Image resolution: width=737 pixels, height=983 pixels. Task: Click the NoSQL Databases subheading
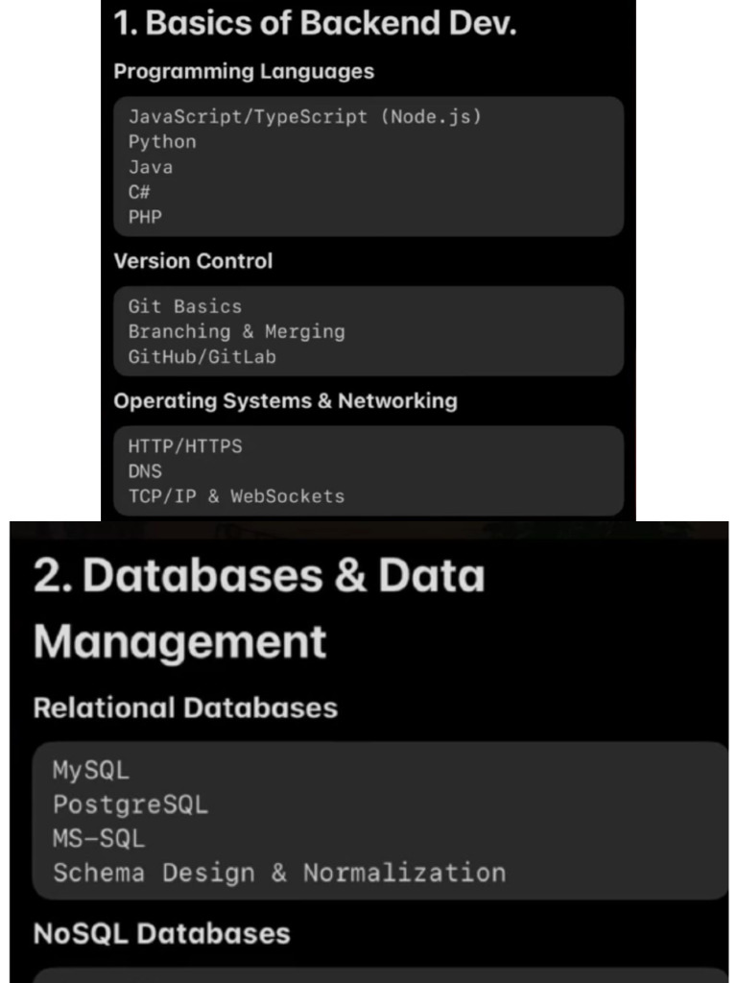(161, 934)
